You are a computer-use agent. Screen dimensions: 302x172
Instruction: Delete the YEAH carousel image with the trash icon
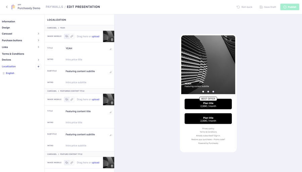(x=112, y=40)
